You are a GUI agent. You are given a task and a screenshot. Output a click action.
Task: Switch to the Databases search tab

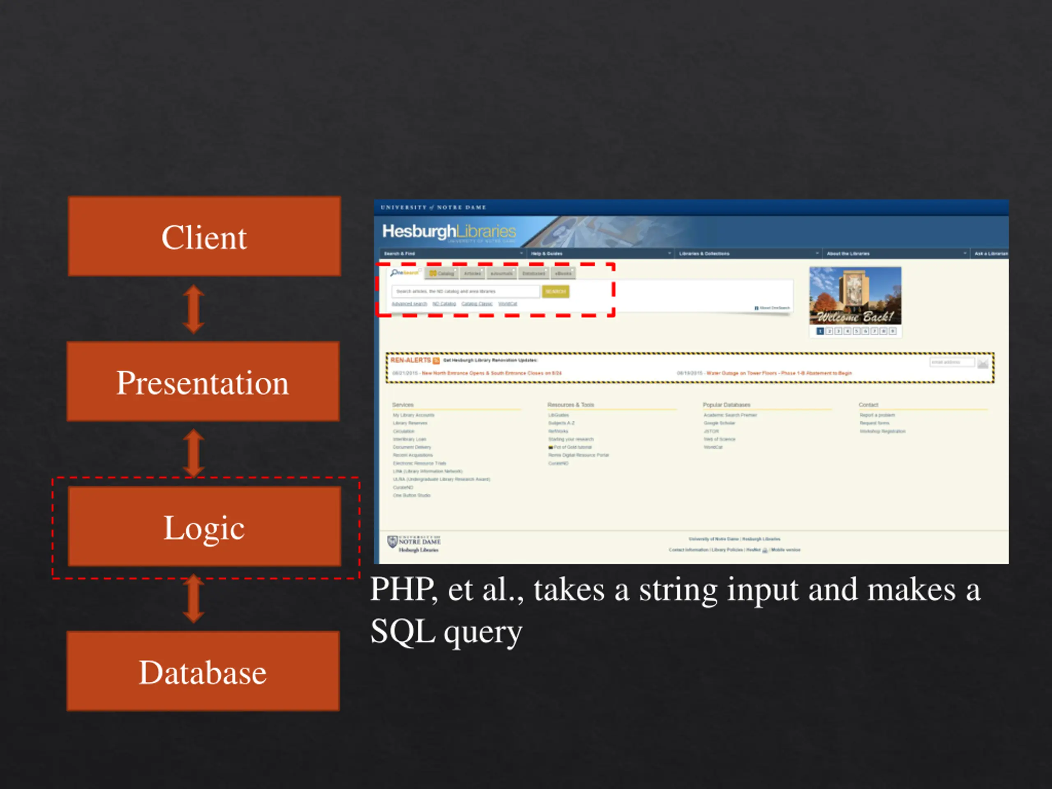[534, 273]
